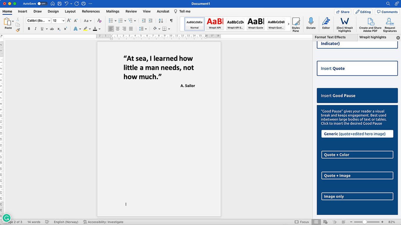The height and width of the screenshot is (225, 401).
Task: Click the Paste clipboard icon
Action: [x=7, y=21]
